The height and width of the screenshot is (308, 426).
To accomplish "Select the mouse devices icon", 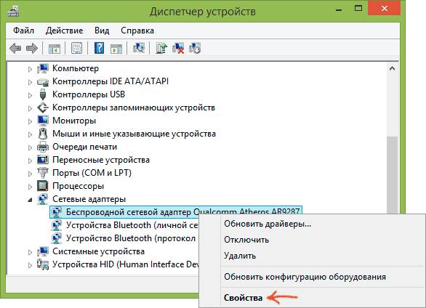I will click(43, 134).
